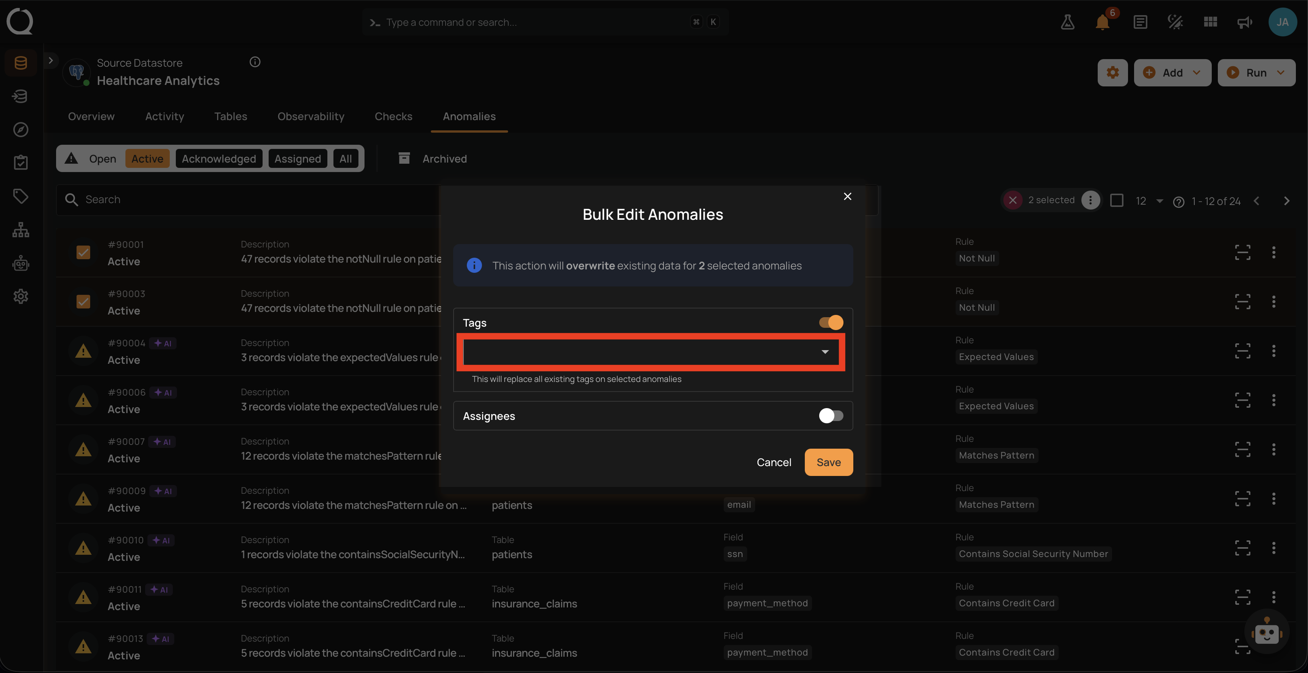1308x673 pixels.
Task: Change page size 12 dropdown
Action: coord(1149,201)
